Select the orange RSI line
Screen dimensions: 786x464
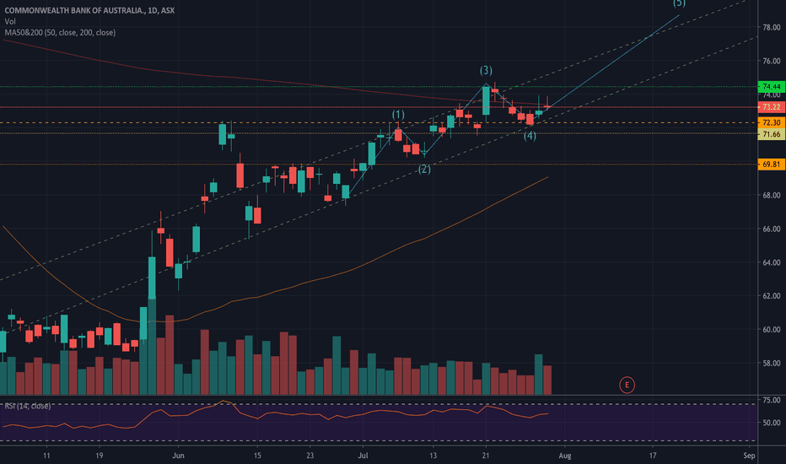(x=276, y=414)
